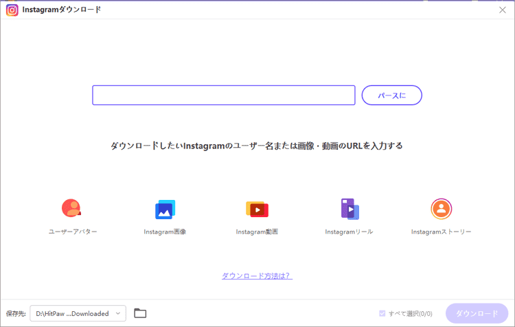Open the save location folder icon
Screen dimensions: 515x327
[x=140, y=313]
